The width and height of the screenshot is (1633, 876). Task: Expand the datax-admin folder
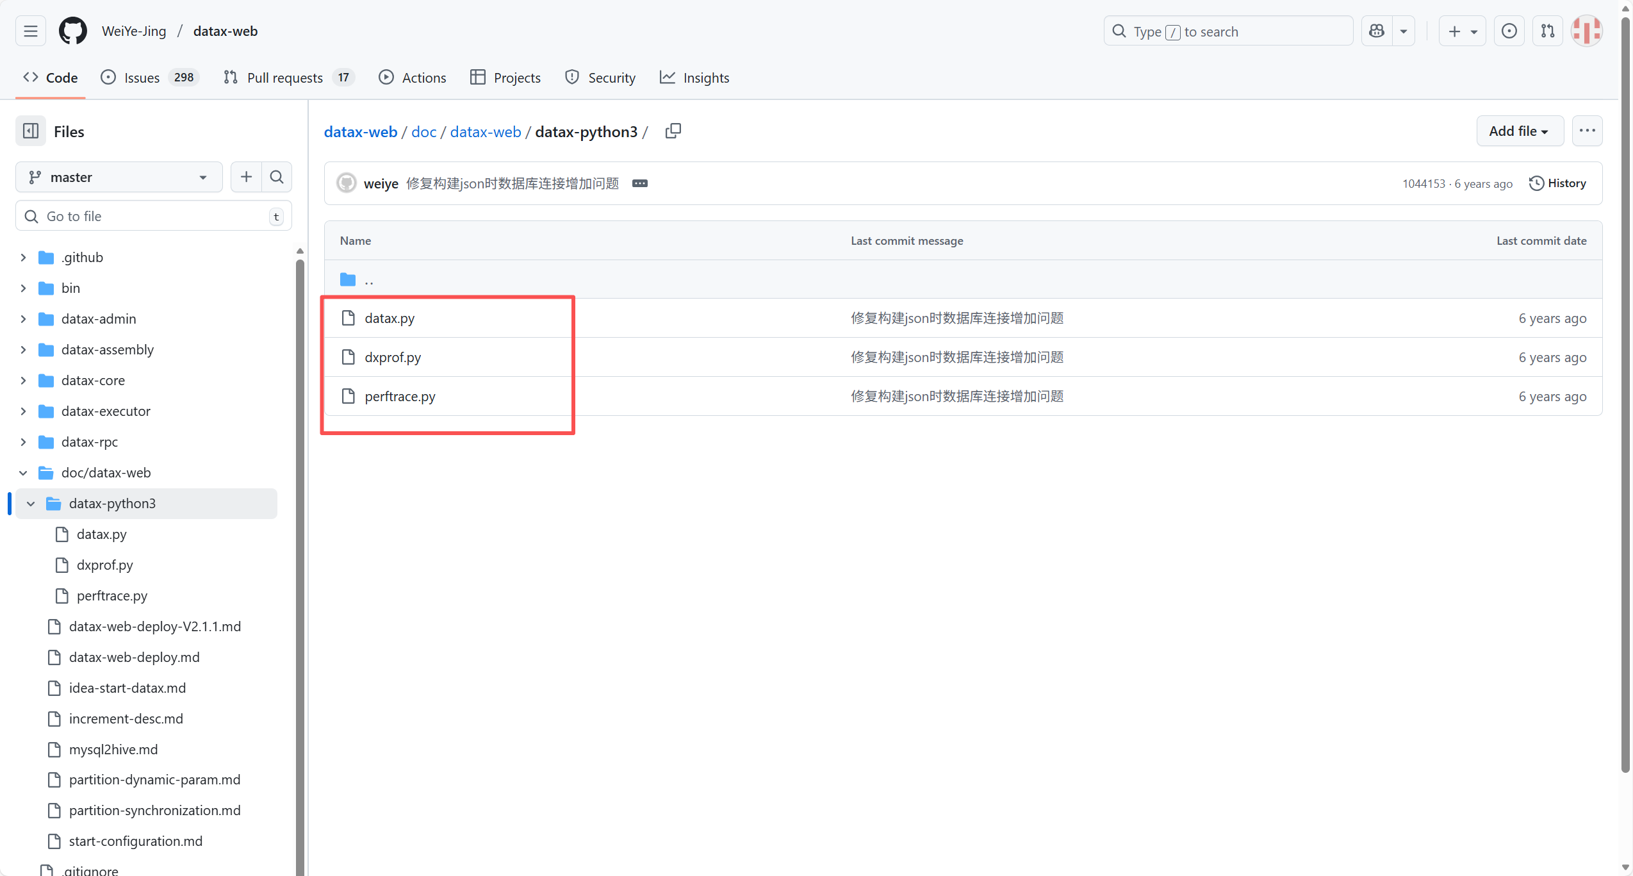23,319
